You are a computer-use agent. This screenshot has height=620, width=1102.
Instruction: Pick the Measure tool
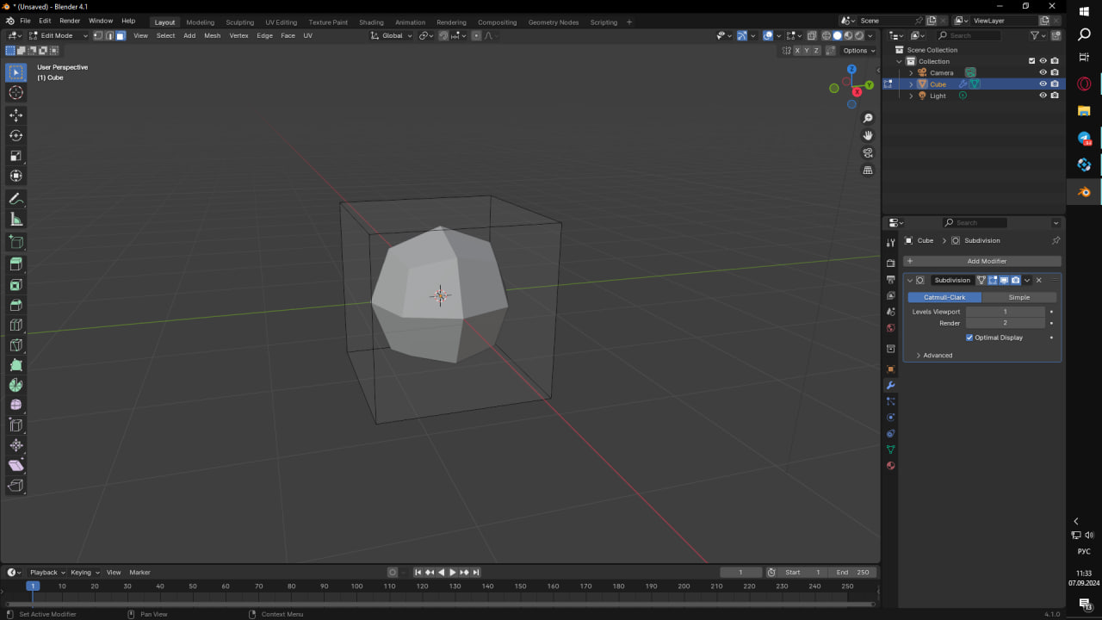tap(16, 220)
